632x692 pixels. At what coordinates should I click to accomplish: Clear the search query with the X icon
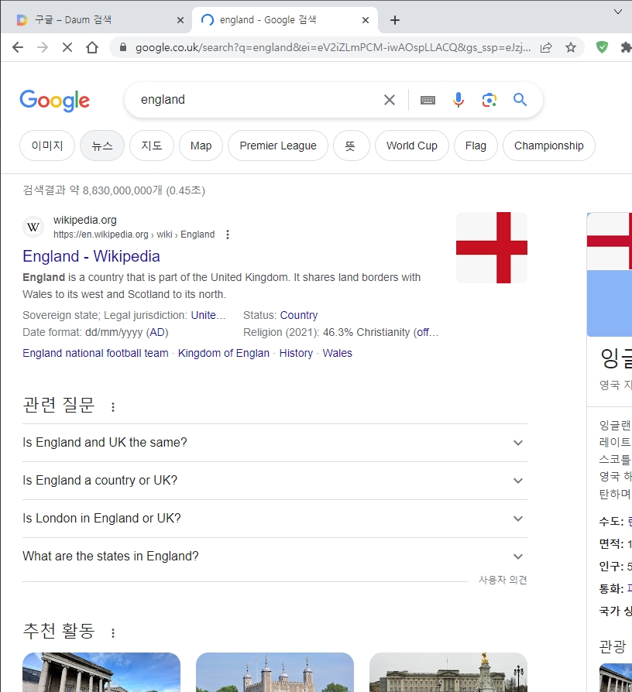tap(390, 100)
